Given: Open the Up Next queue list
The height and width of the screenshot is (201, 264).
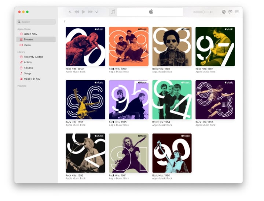Looking at the screenshot, I should (x=237, y=12).
